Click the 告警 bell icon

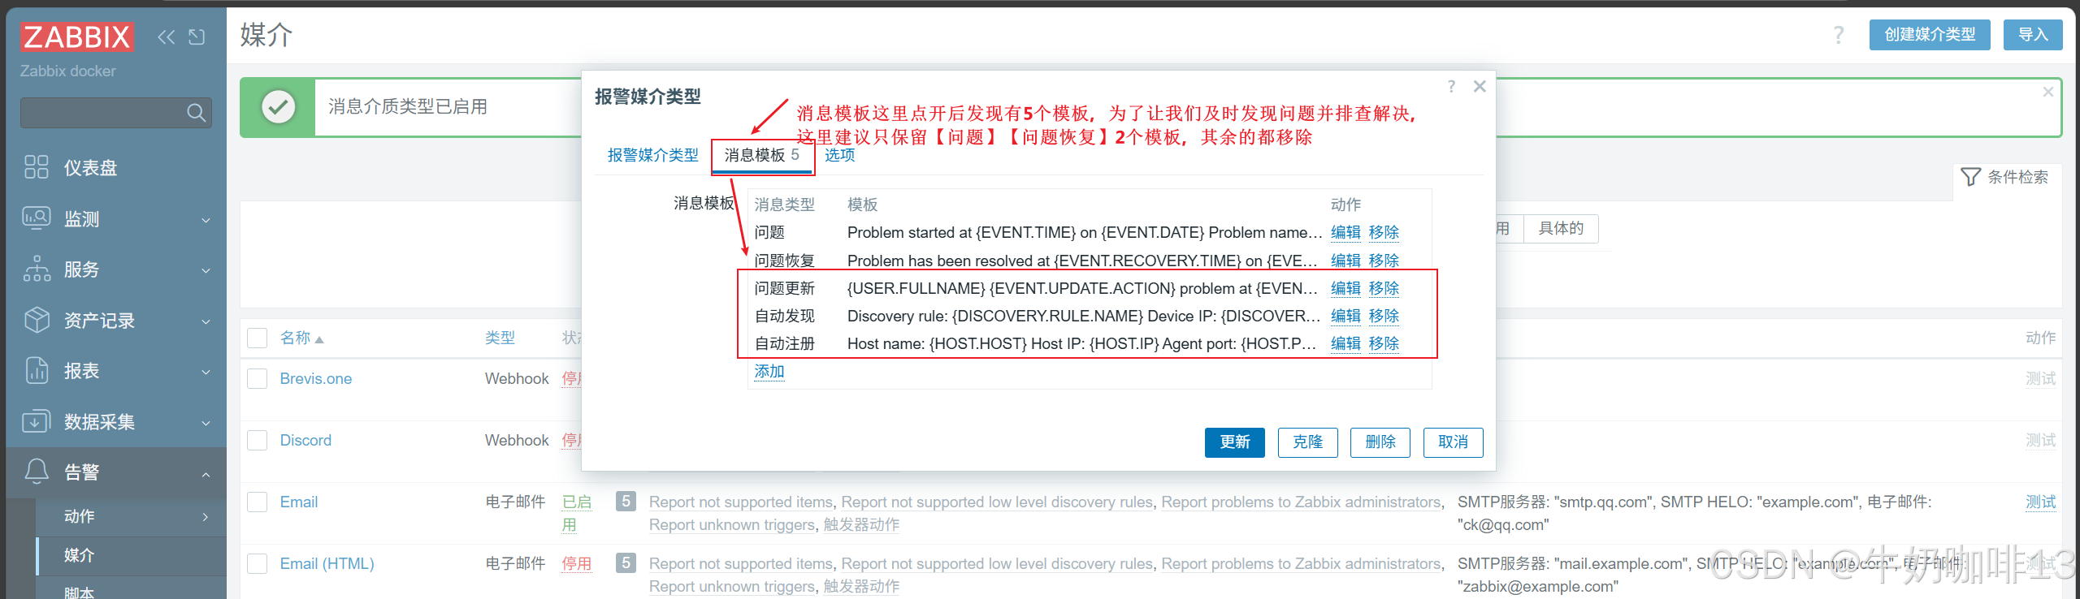pyautogui.click(x=37, y=472)
